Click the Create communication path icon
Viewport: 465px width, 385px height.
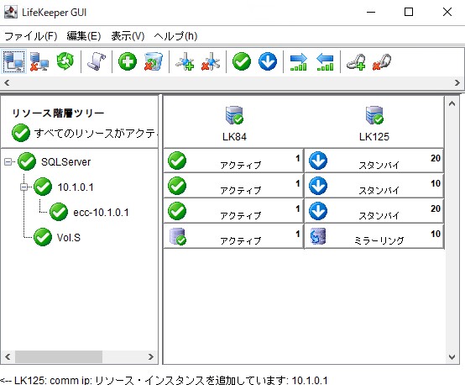coord(185,61)
